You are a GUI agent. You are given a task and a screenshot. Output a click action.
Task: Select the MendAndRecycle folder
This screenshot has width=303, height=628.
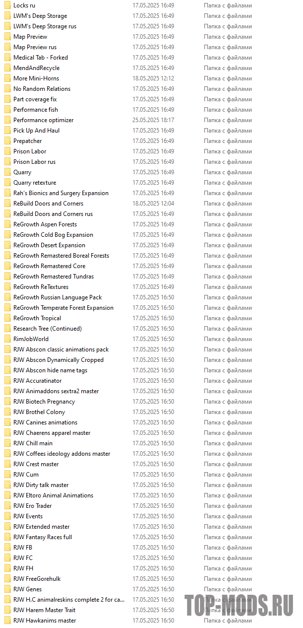click(36, 68)
